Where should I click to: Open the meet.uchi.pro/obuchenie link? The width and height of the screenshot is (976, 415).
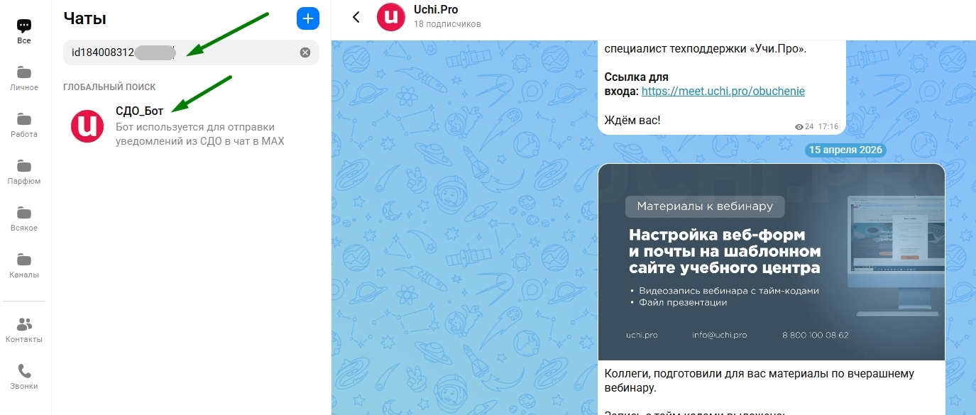(723, 91)
